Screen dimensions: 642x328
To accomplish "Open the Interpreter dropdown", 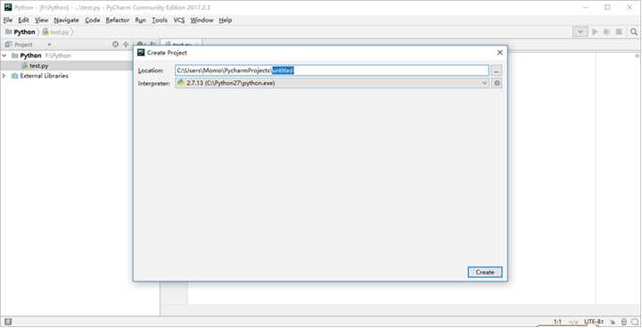I will coord(332,83).
